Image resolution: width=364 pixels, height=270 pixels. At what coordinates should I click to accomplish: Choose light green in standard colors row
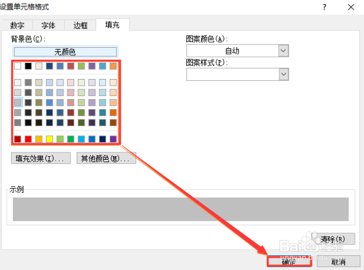(x=60, y=139)
